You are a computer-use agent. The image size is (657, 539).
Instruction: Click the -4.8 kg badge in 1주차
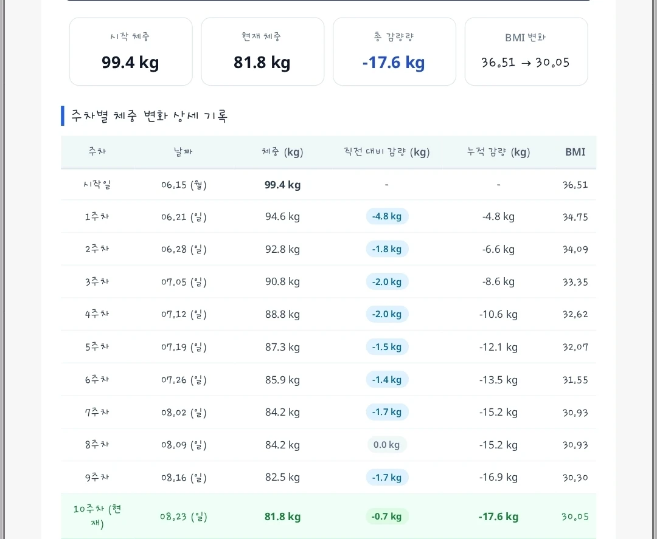(x=387, y=216)
